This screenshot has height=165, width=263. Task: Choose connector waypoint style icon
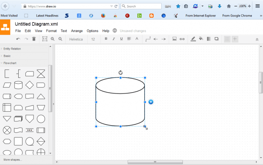point(148,39)
